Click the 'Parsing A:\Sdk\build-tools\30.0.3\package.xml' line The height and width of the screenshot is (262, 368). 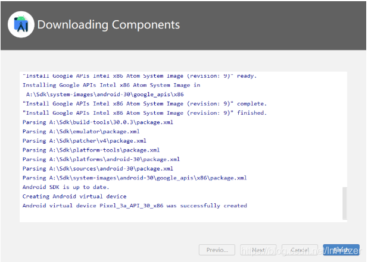(x=98, y=122)
